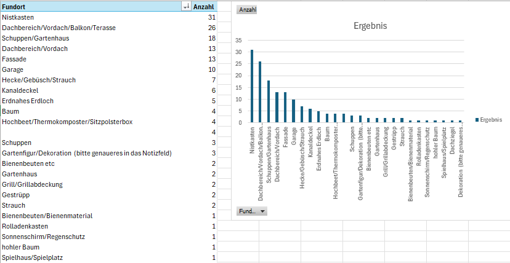Select the Ergebnis chart title

370,26
